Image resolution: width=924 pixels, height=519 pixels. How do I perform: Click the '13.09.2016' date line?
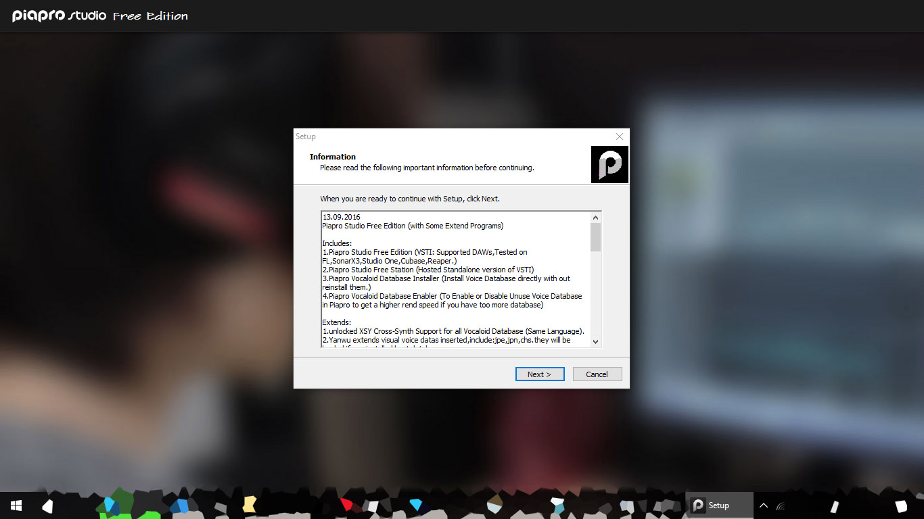pyautogui.click(x=342, y=217)
